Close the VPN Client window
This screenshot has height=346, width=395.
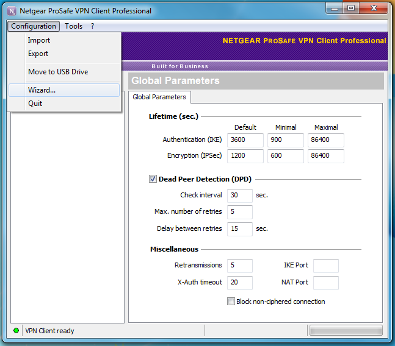[374, 9]
